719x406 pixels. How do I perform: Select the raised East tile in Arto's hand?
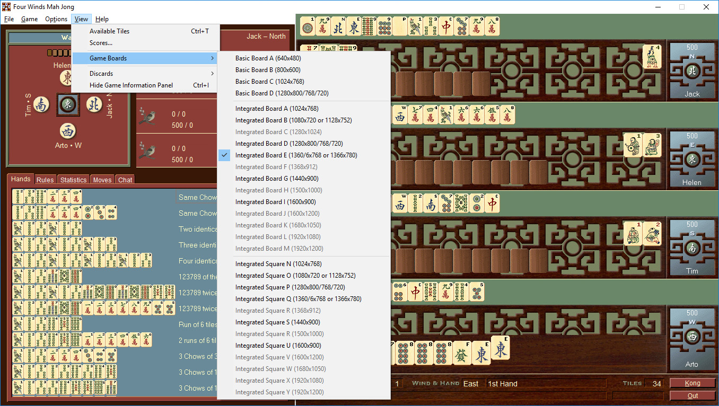click(501, 348)
